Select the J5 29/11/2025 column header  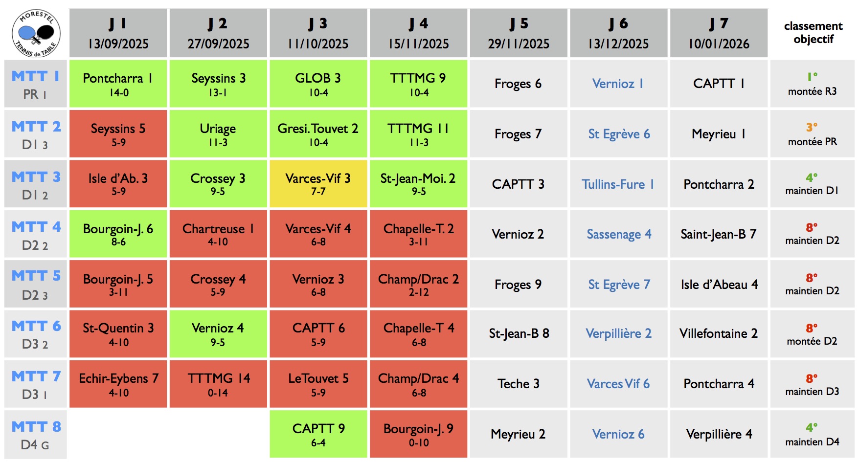[x=519, y=33]
